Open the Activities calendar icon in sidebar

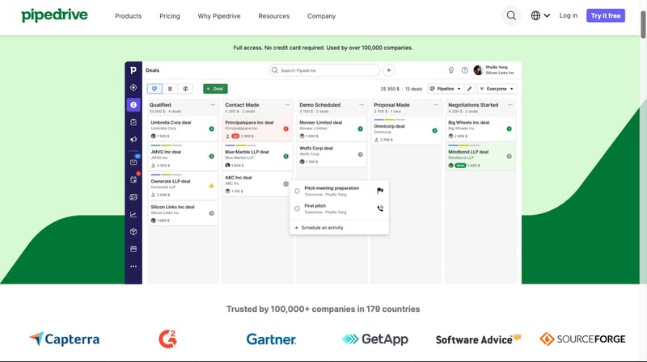pyautogui.click(x=133, y=179)
